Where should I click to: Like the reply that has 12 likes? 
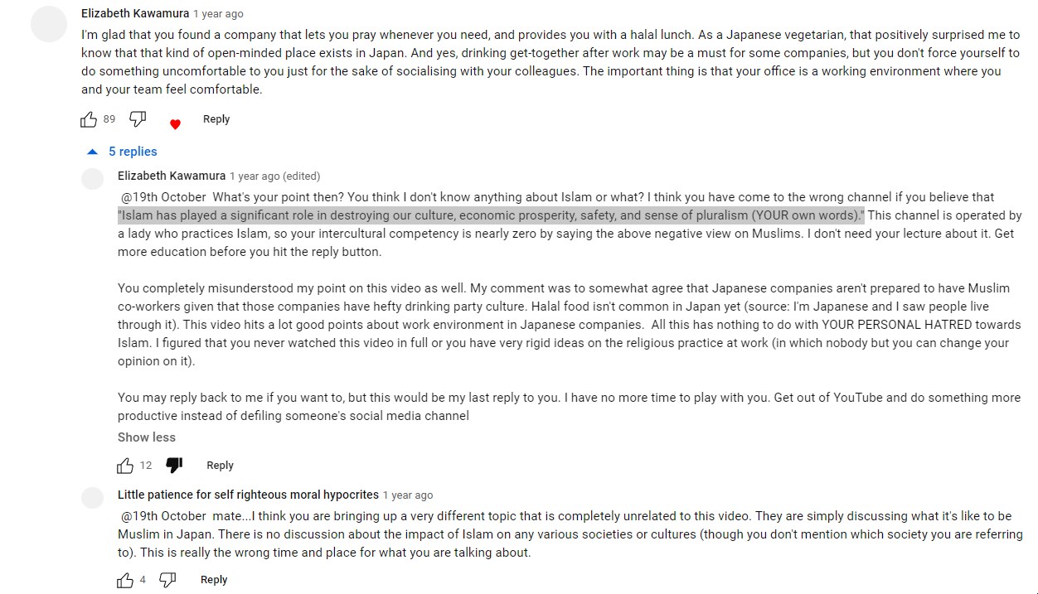[125, 466]
